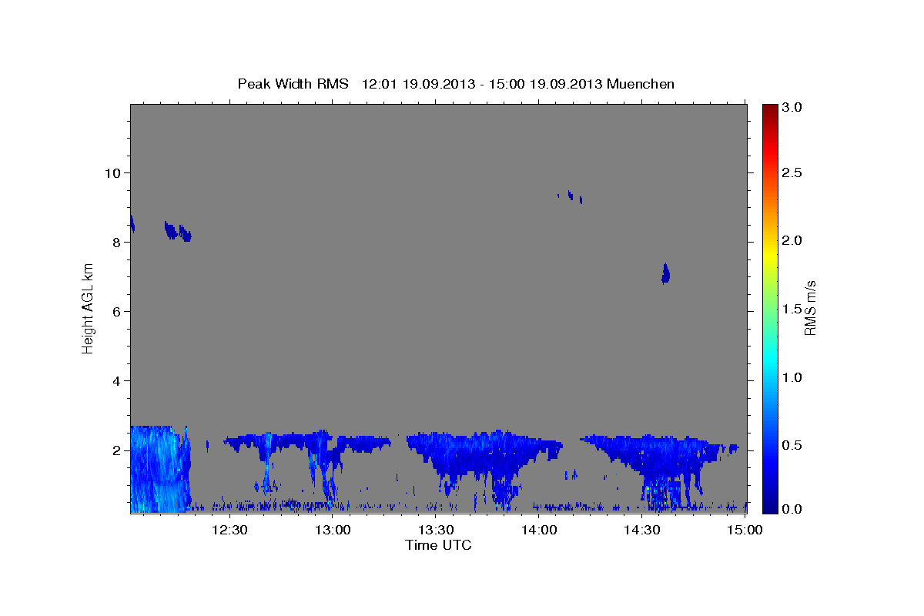Screen dimensions: 924x616
Task: Click the small cloud blob near 14:37 at 7 km
Action: coord(665,273)
